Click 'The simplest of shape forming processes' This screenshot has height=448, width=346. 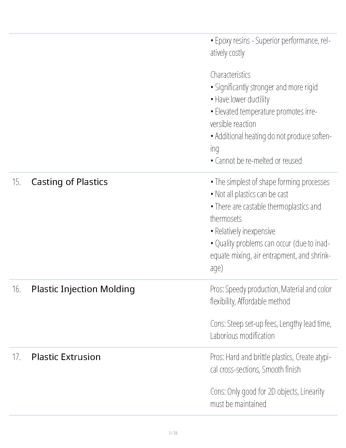coord(270,182)
